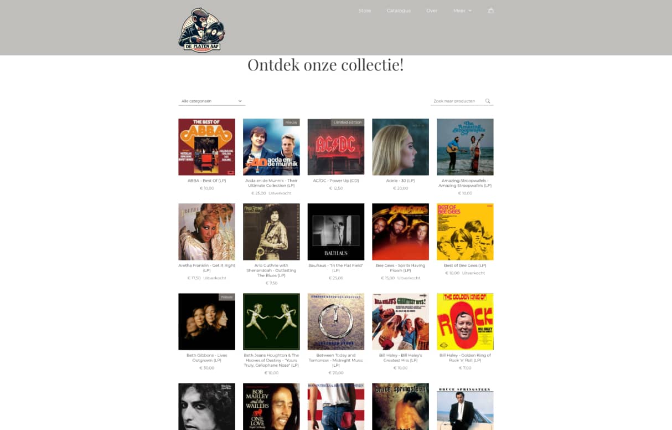Open the shopping bag cart icon
The width and height of the screenshot is (672, 430).
(490, 11)
